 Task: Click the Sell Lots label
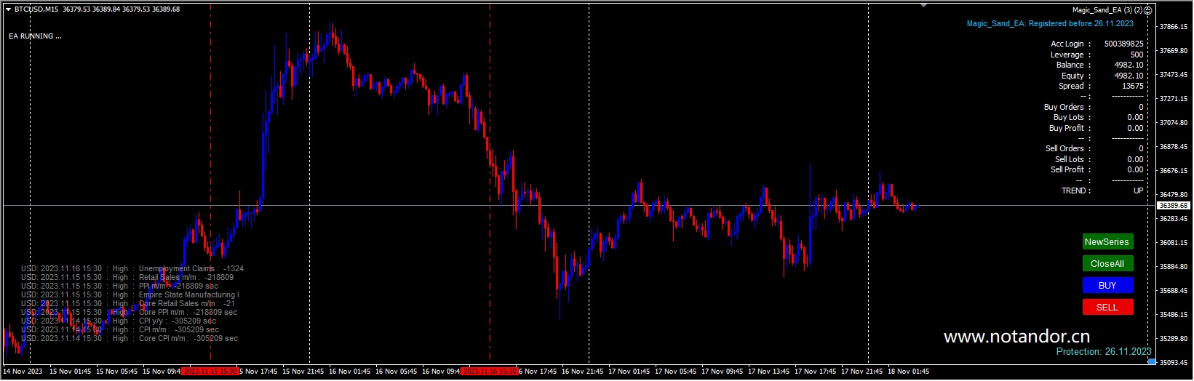click(1070, 160)
